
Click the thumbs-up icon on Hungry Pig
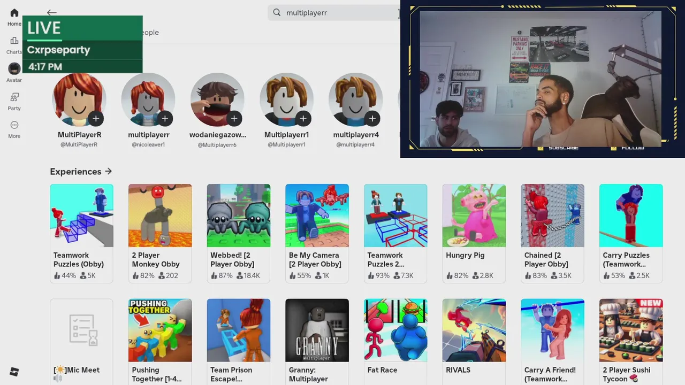point(450,276)
